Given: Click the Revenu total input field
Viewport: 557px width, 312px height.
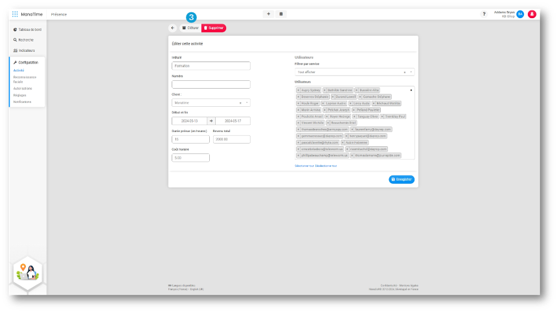Looking at the screenshot, I should [x=232, y=140].
